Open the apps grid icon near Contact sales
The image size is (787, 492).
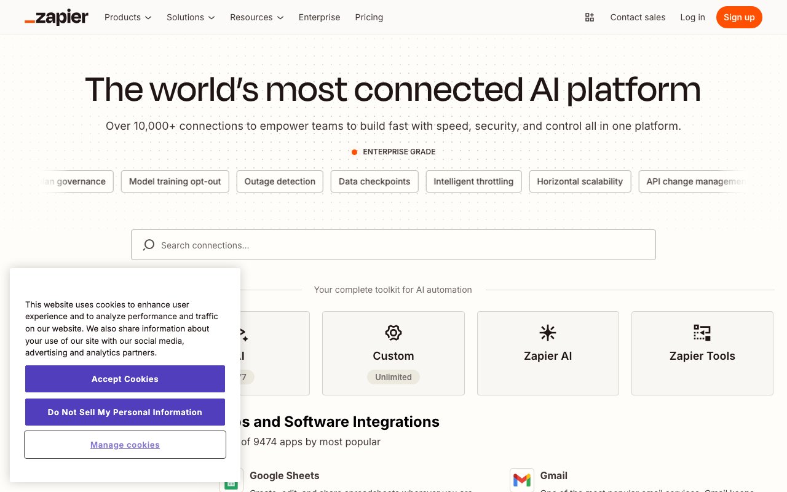(589, 17)
